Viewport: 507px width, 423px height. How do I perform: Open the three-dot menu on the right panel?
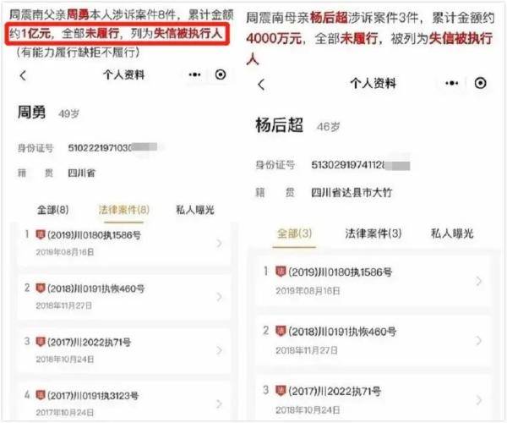click(x=452, y=83)
